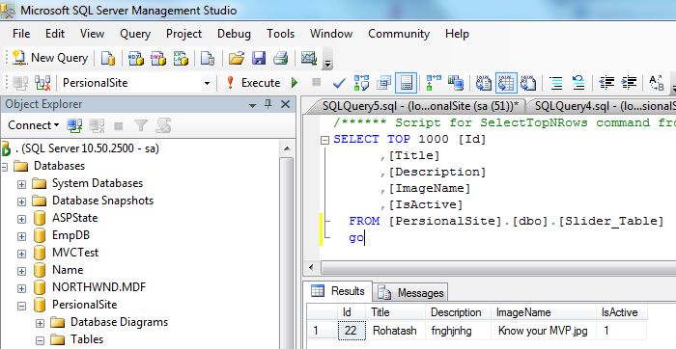The width and height of the screenshot is (676, 349).
Task: Increase the indent of selected lines
Action: tap(629, 83)
